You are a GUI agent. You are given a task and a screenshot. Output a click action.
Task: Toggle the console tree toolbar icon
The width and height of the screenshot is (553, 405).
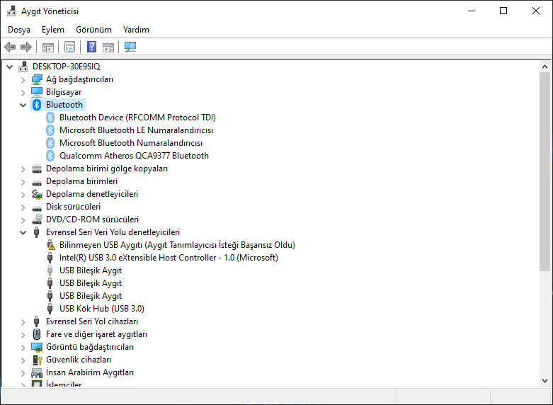pyautogui.click(x=48, y=47)
